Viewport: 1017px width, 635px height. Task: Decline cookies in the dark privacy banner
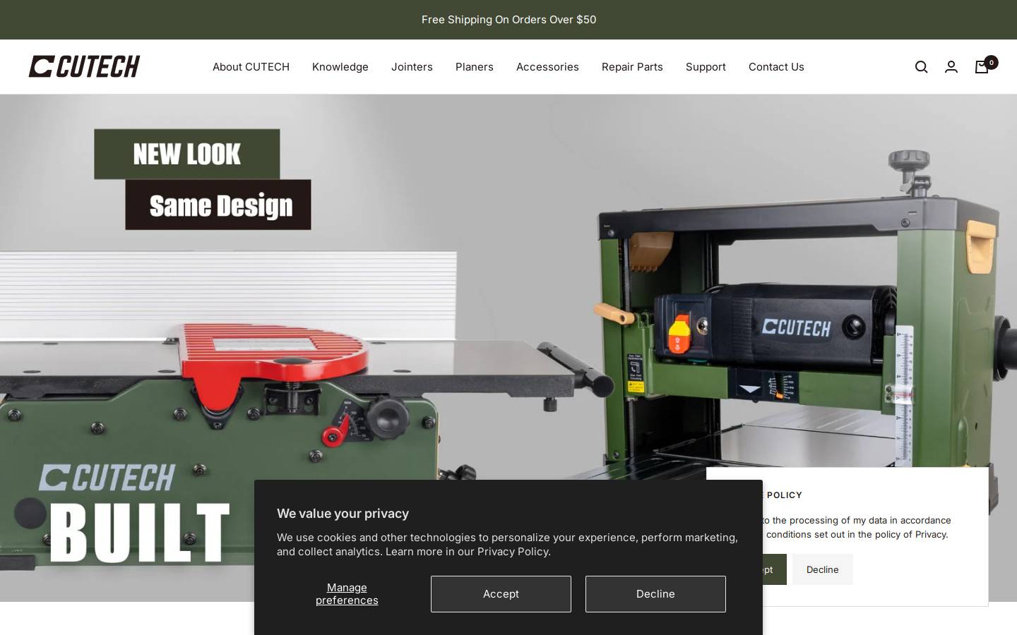click(x=655, y=594)
